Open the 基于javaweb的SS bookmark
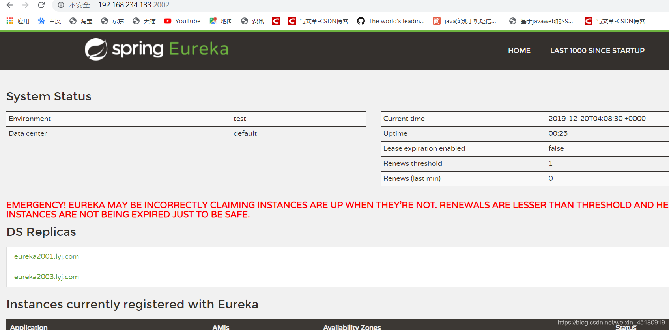This screenshot has height=330, width=669. (x=541, y=21)
